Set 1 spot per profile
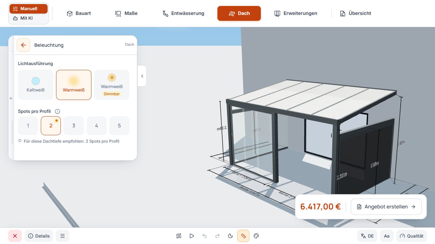 pos(28,126)
